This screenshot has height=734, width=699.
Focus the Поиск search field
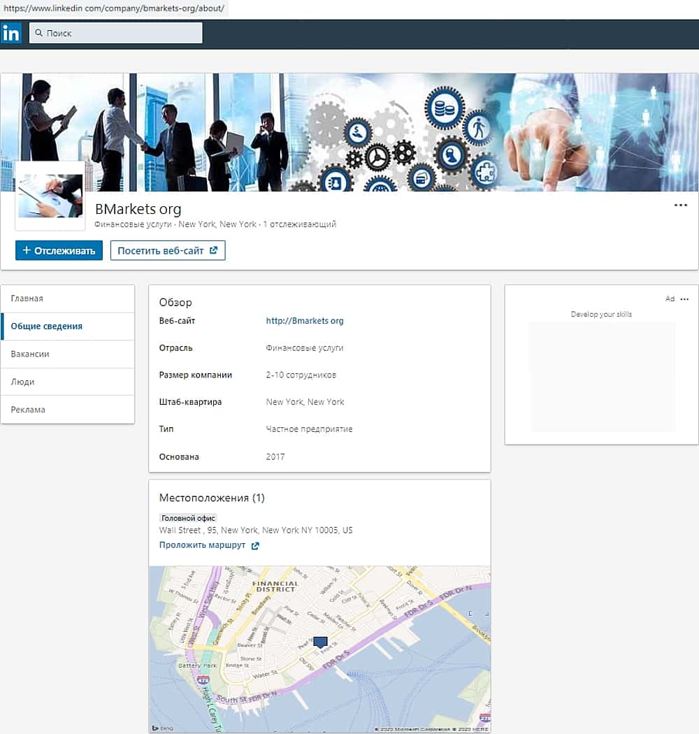pyautogui.click(x=115, y=33)
